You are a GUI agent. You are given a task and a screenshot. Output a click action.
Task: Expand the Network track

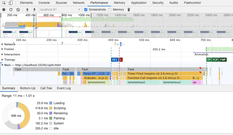[2, 44]
